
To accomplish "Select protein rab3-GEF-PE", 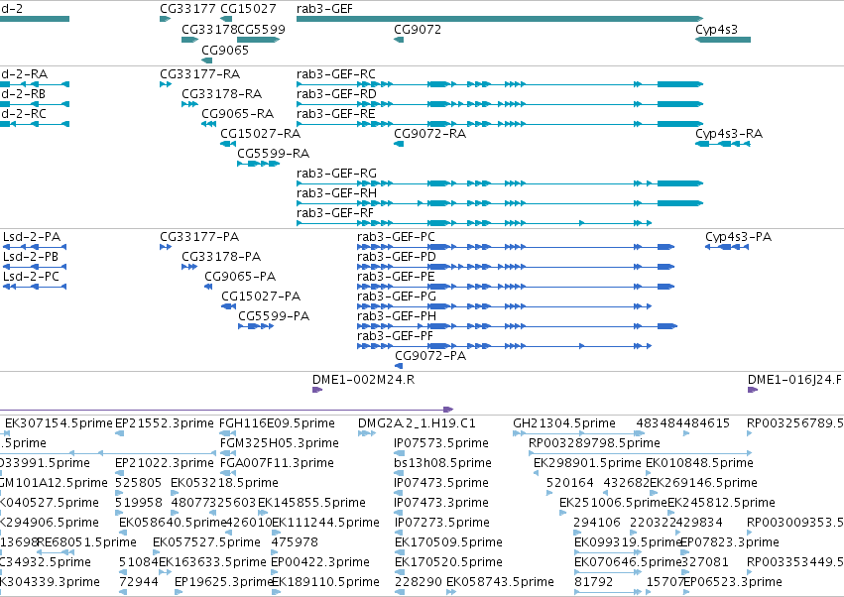I will [516, 287].
